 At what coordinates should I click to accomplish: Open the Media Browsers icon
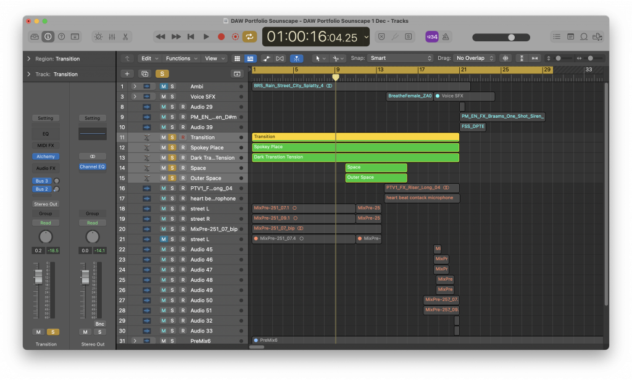point(597,36)
